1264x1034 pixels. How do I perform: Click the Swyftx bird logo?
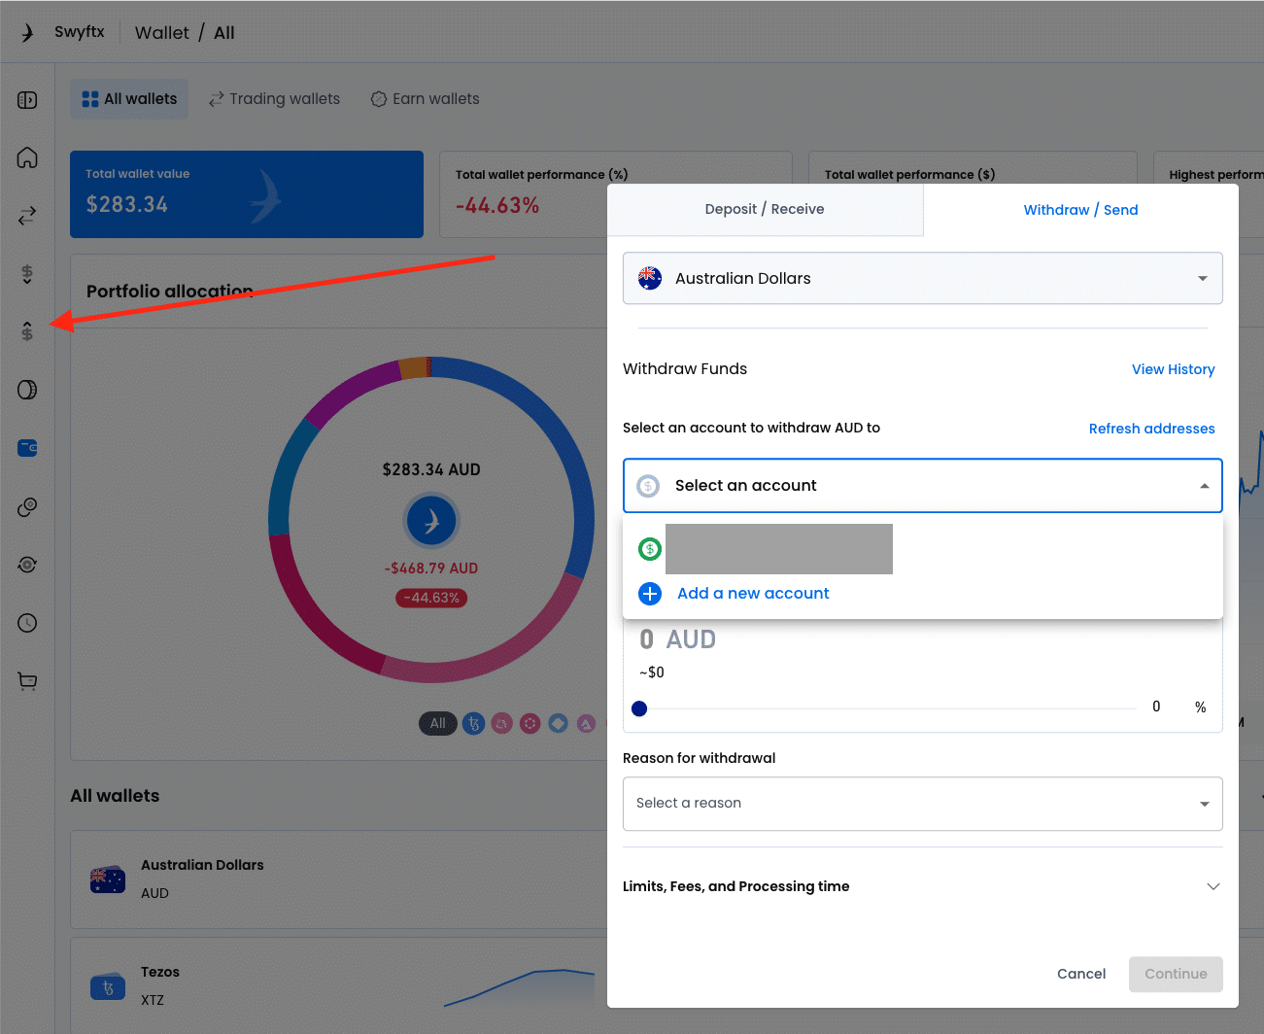coord(27,33)
